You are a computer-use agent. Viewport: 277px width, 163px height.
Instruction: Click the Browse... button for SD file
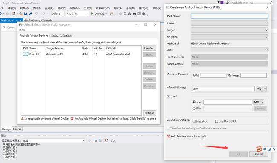coord(260,109)
